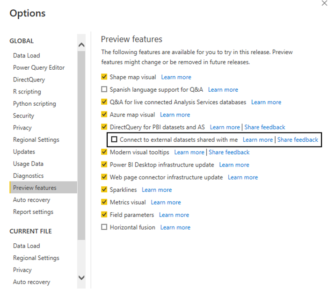The width and height of the screenshot is (328, 291).
Task: Open Learn more for Shape map visual
Action: coord(176,77)
